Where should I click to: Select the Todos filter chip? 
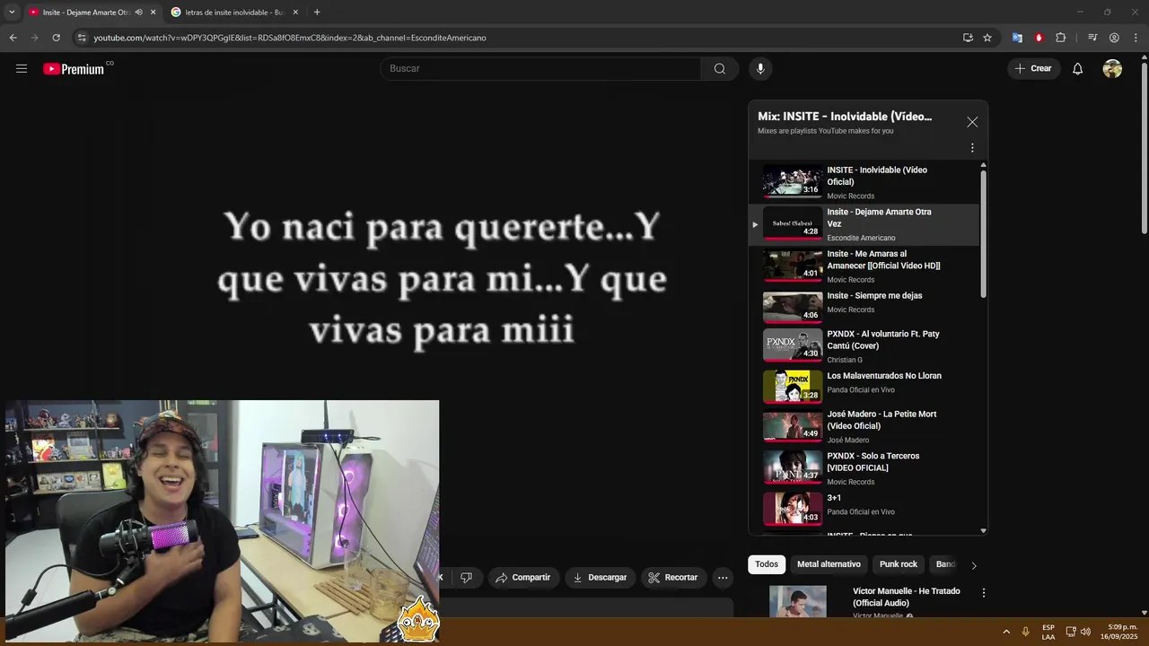[767, 564]
